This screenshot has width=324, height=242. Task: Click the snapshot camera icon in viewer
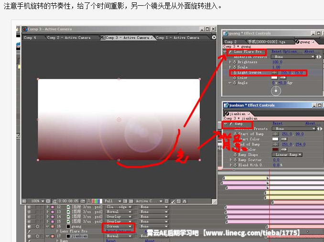click(x=83, y=201)
